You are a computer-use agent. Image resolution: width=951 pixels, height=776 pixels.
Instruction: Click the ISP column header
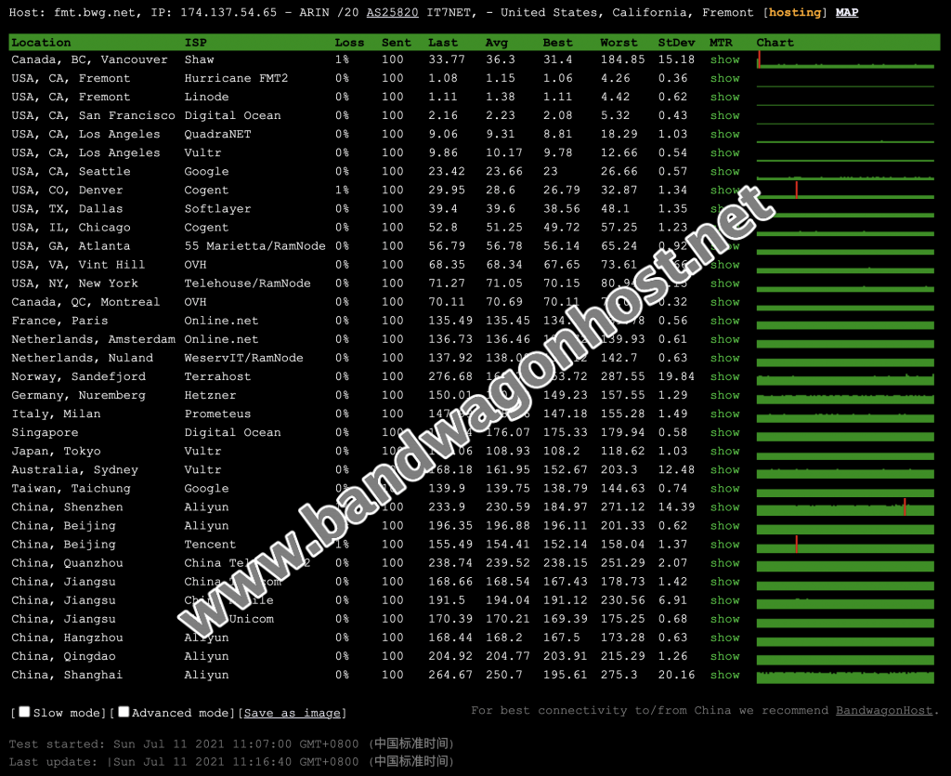point(195,43)
